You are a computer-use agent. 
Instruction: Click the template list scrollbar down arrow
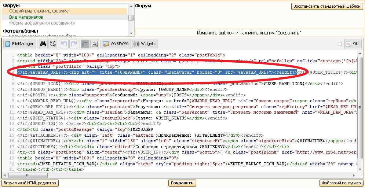(x=131, y=33)
